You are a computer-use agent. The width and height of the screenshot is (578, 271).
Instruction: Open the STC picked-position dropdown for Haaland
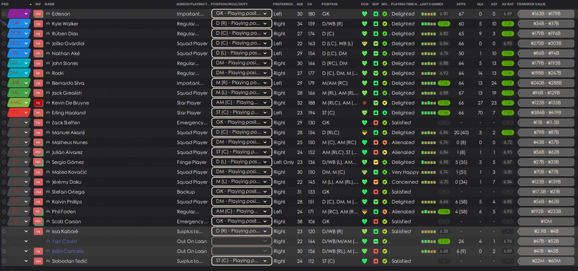coord(19,113)
